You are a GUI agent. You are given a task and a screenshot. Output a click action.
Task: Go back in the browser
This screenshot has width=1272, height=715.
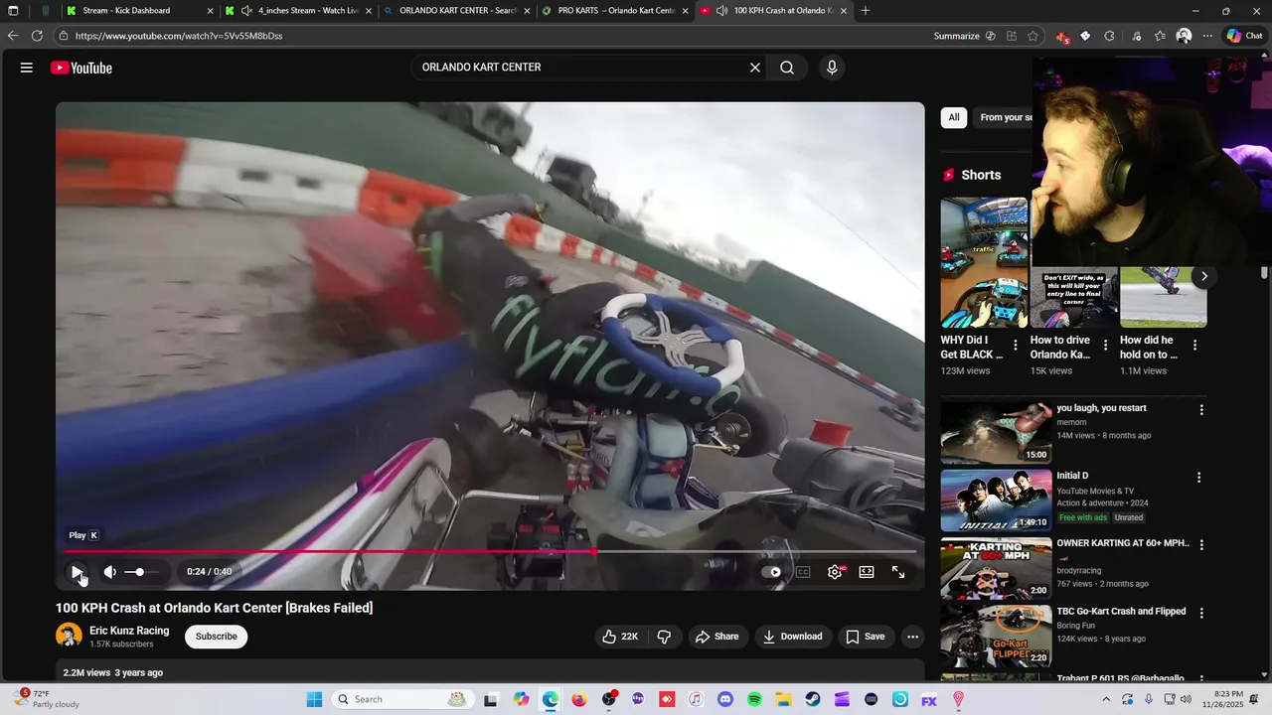(x=13, y=36)
